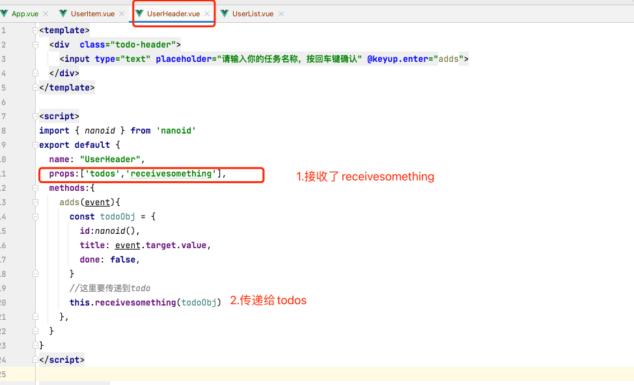634x385 pixels.
Task: Fold the adds(event) method
Action: coord(35,203)
